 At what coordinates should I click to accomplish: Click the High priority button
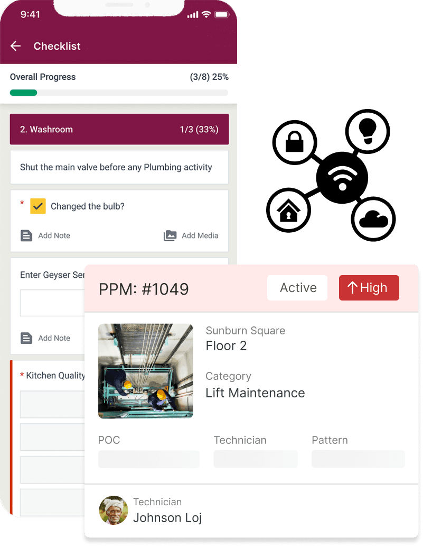coord(369,288)
